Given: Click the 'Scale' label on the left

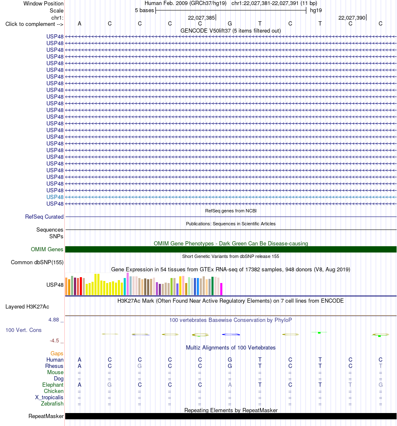Looking at the screenshot, I should (56, 10).
